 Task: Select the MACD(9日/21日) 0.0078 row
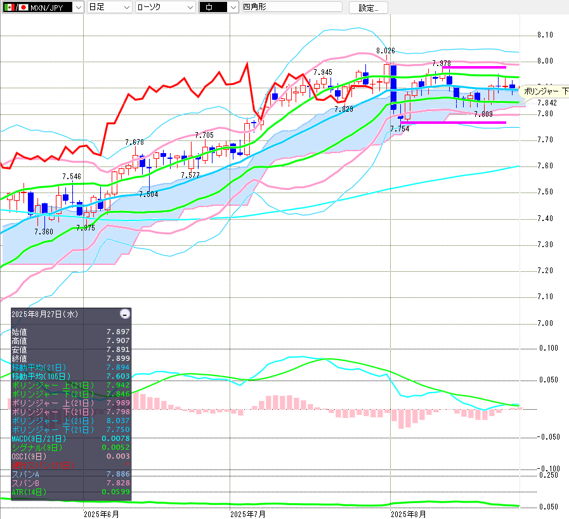[71, 438]
